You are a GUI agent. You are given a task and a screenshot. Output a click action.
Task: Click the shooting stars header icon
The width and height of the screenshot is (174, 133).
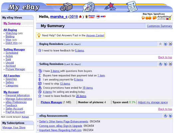[x=110, y=7]
